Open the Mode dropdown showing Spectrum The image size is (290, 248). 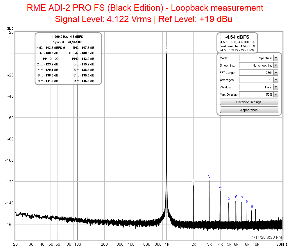pyautogui.click(x=259, y=58)
